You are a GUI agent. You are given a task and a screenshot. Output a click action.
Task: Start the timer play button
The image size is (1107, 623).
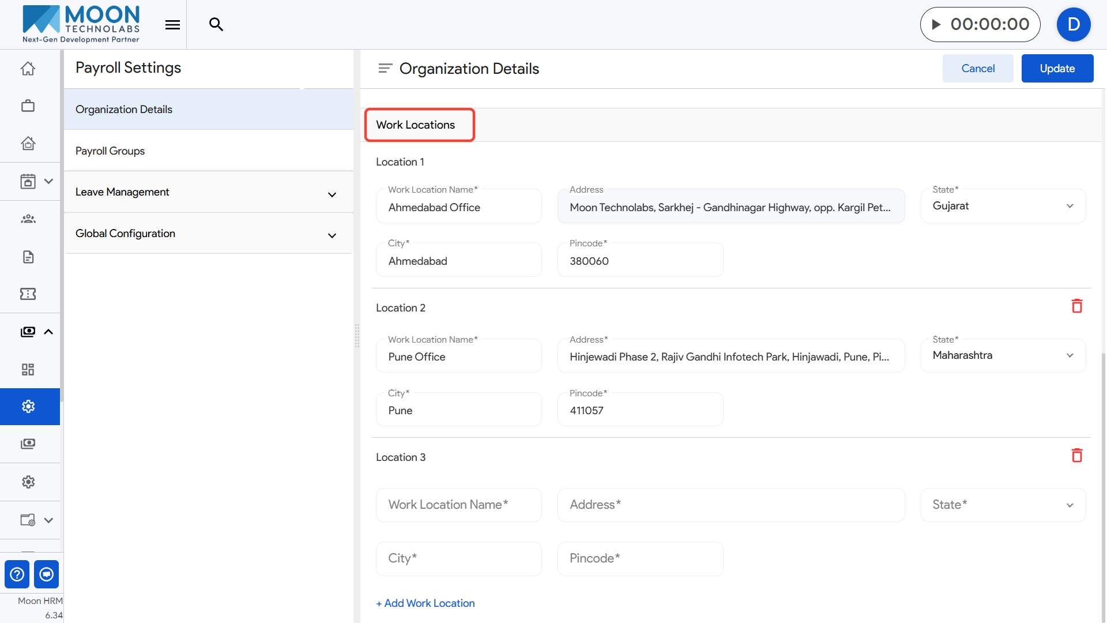coord(936,24)
